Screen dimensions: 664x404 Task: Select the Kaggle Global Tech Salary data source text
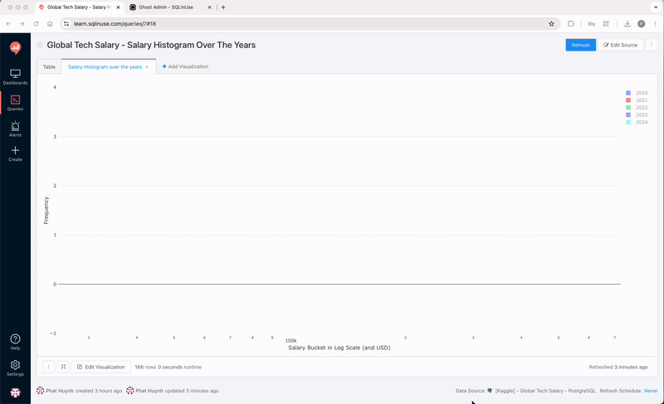pos(545,391)
